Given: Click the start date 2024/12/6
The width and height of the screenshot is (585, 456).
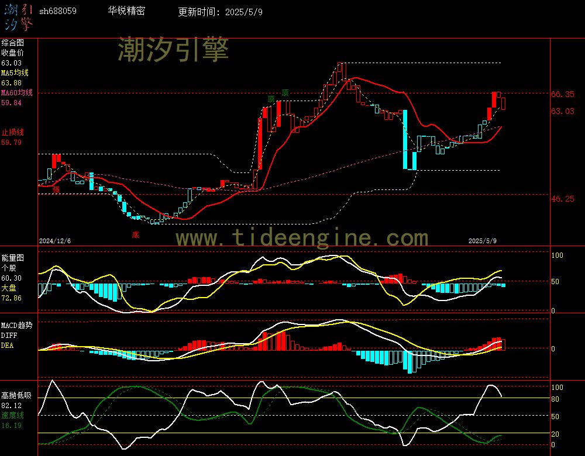Looking at the screenshot, I should coord(55,241).
